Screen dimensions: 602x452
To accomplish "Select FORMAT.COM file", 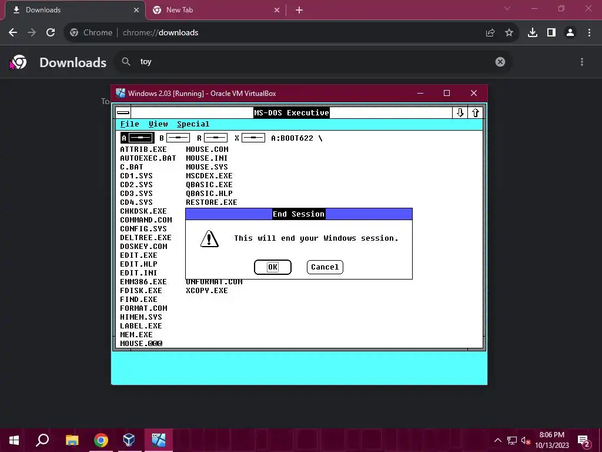I will coord(143,308).
